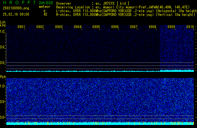Select the filename 2502180900.png
The width and height of the screenshot is (197, 128).
coord(16,8)
